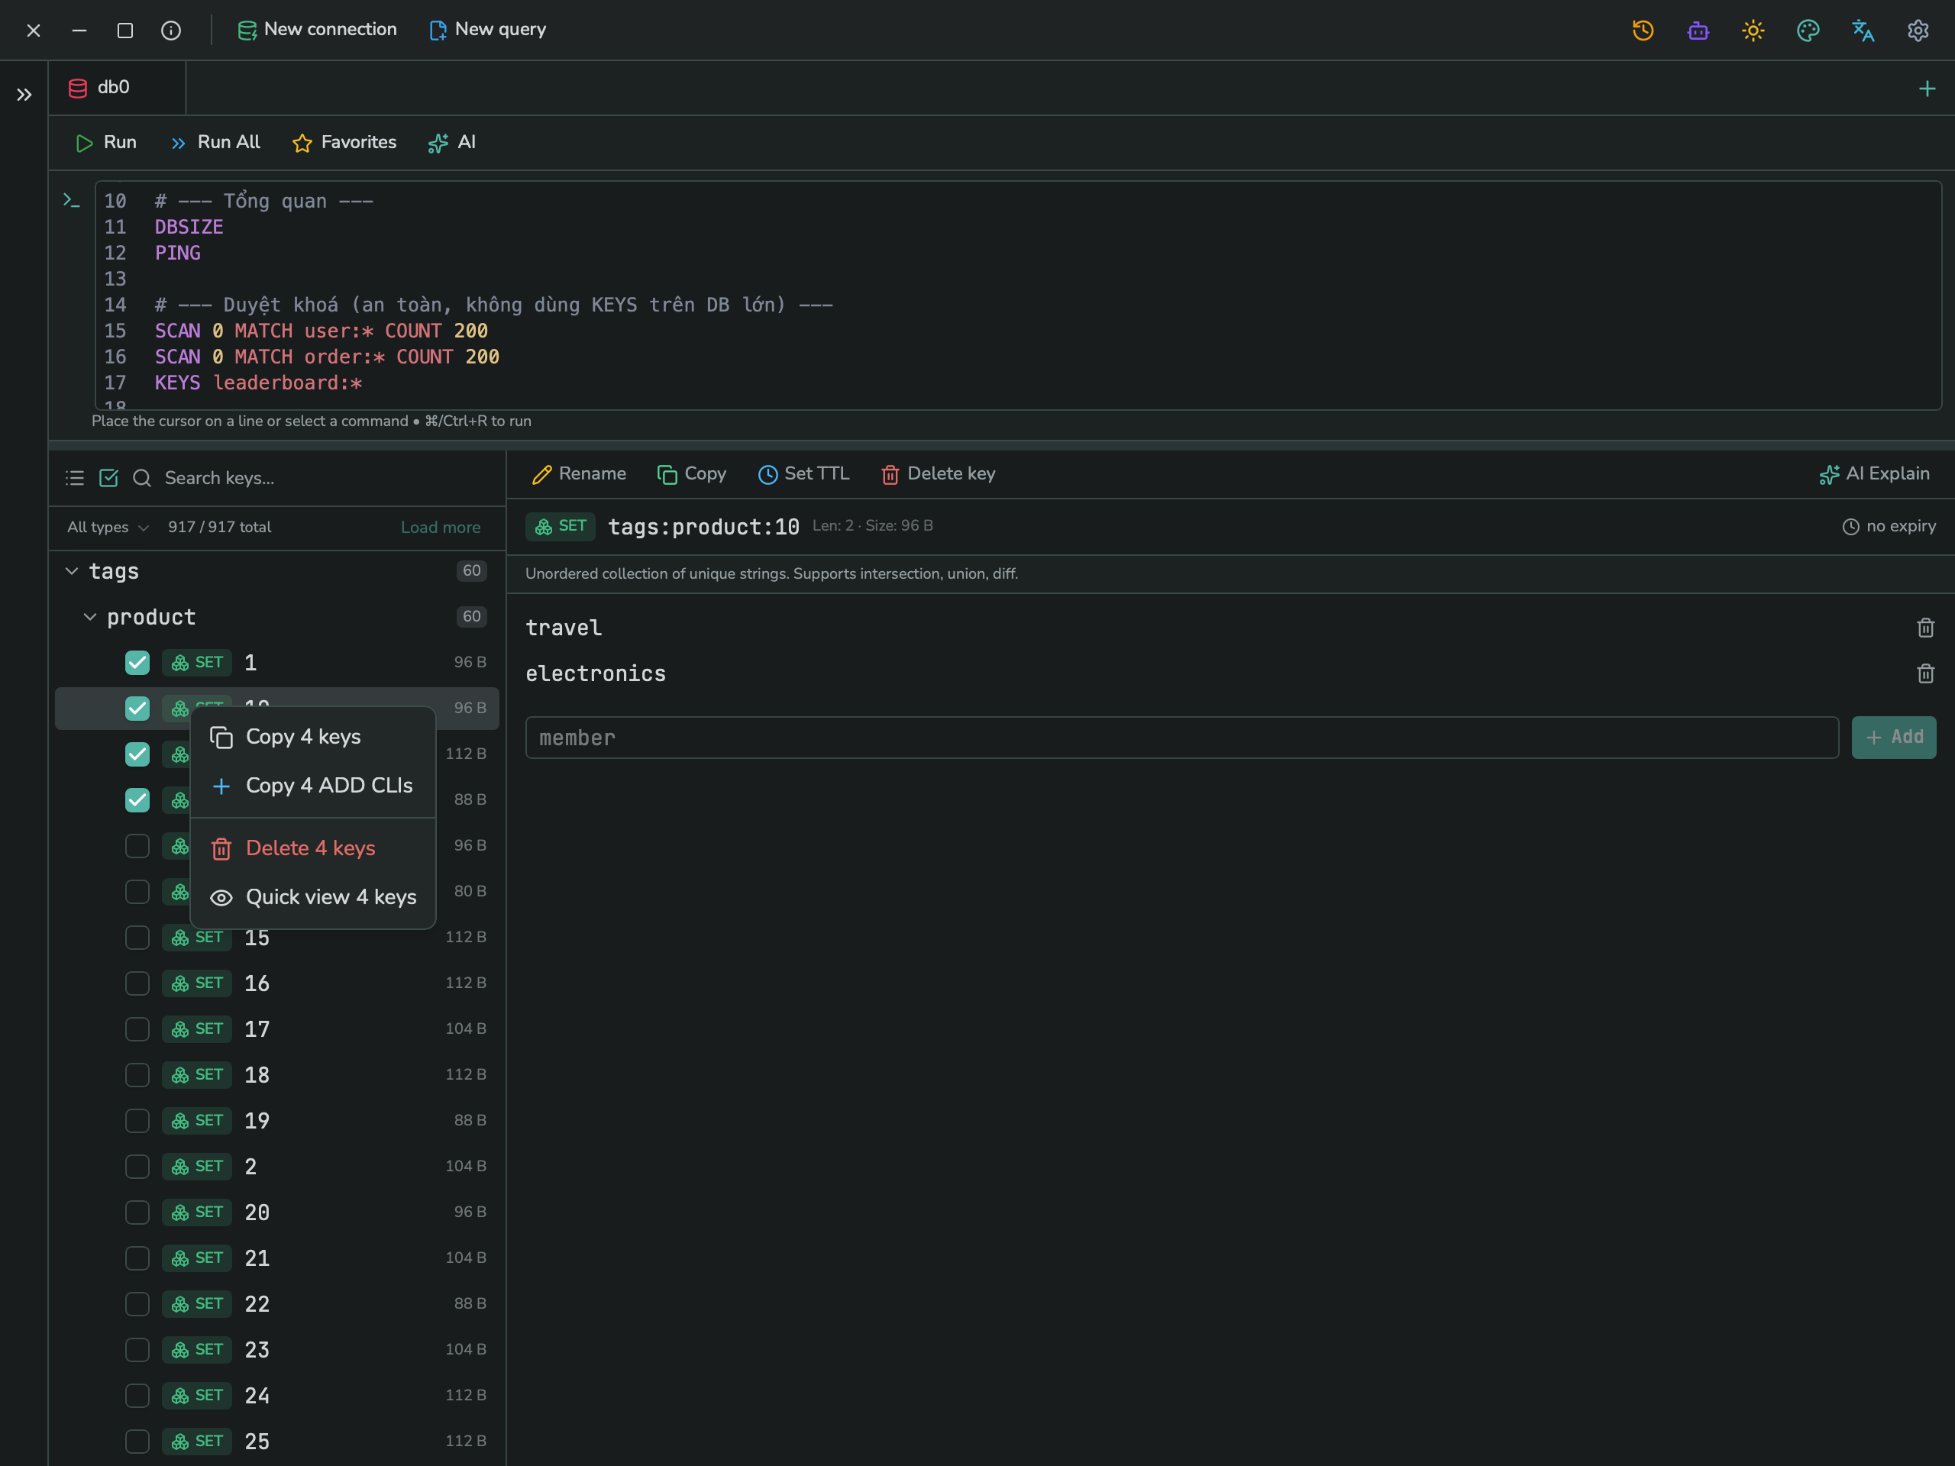1955x1466 pixels.
Task: Switch to the db0 tab
Action: click(117, 88)
